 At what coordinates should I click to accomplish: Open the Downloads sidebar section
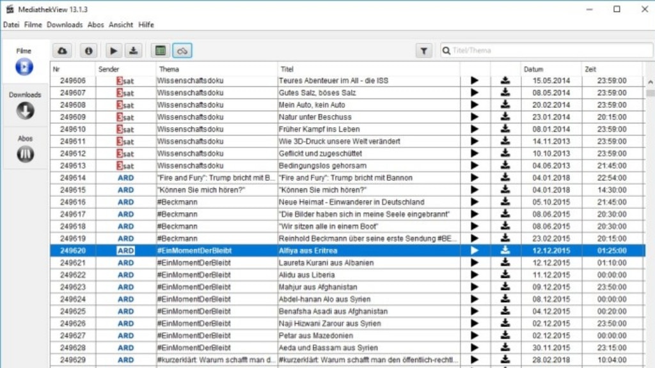pos(25,105)
